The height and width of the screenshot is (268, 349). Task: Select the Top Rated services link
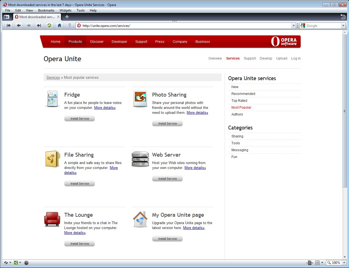(239, 101)
